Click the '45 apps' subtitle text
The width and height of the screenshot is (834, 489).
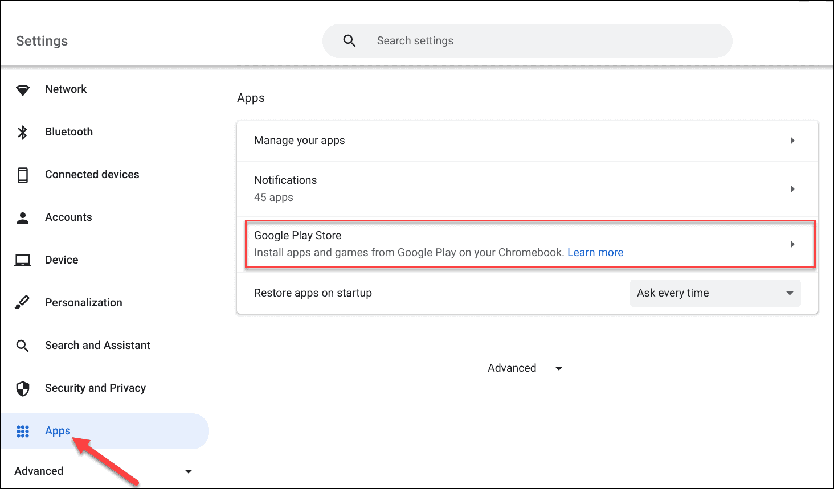273,198
